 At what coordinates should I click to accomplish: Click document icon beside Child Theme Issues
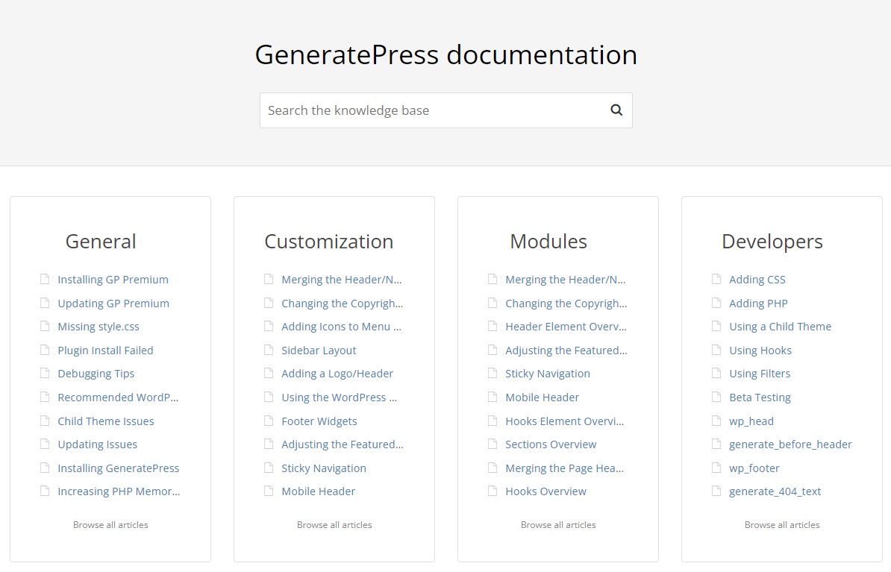[44, 421]
